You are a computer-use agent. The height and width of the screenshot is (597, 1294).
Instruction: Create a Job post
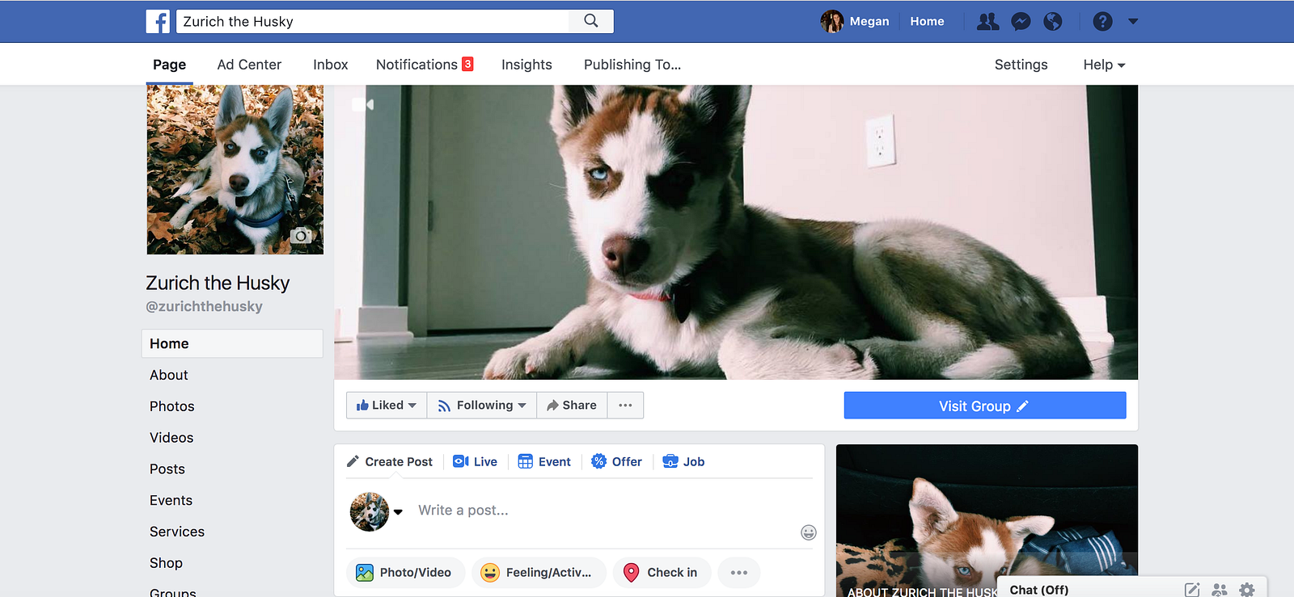683,462
